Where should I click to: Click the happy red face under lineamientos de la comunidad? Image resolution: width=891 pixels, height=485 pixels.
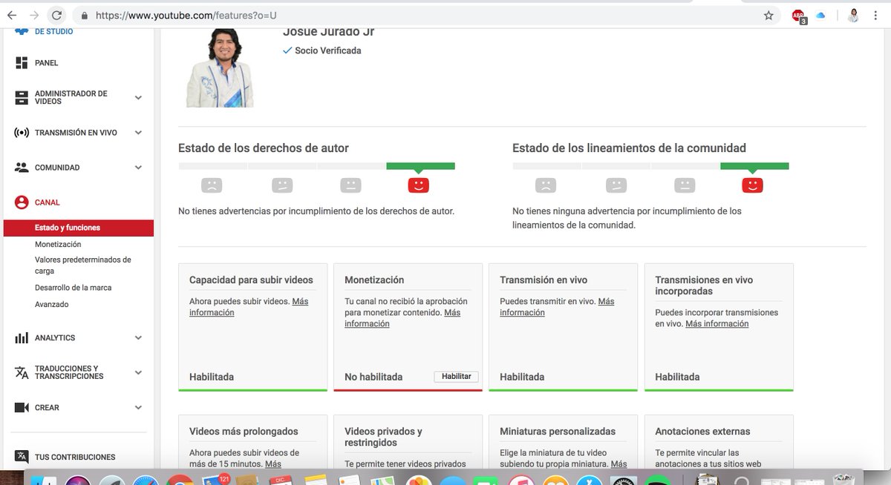click(x=753, y=185)
